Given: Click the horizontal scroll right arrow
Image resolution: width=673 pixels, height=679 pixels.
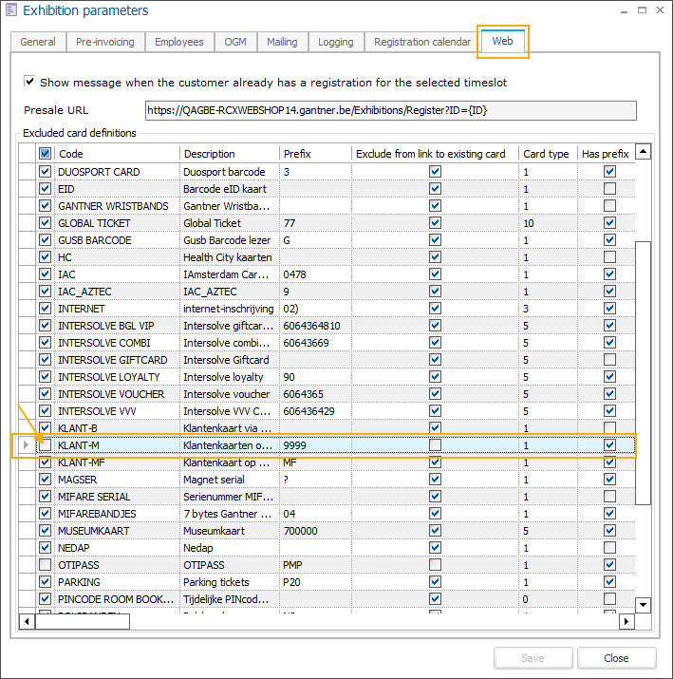Looking at the screenshot, I should click(x=625, y=622).
